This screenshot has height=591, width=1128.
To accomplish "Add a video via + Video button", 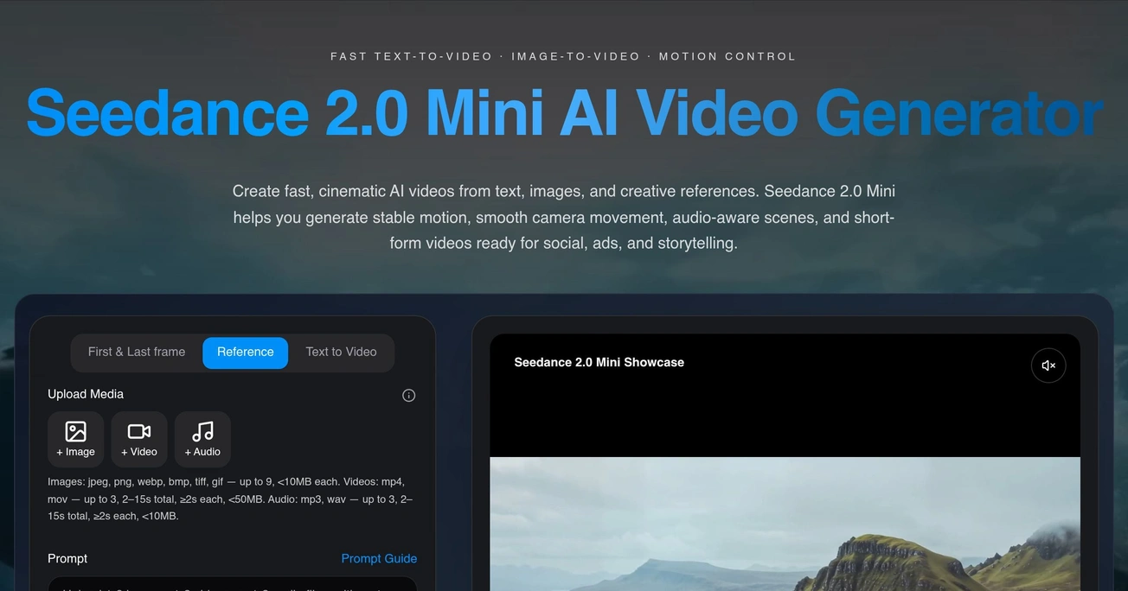I will point(138,439).
